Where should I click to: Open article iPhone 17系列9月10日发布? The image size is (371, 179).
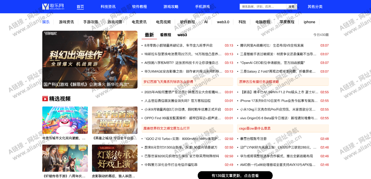279,101
